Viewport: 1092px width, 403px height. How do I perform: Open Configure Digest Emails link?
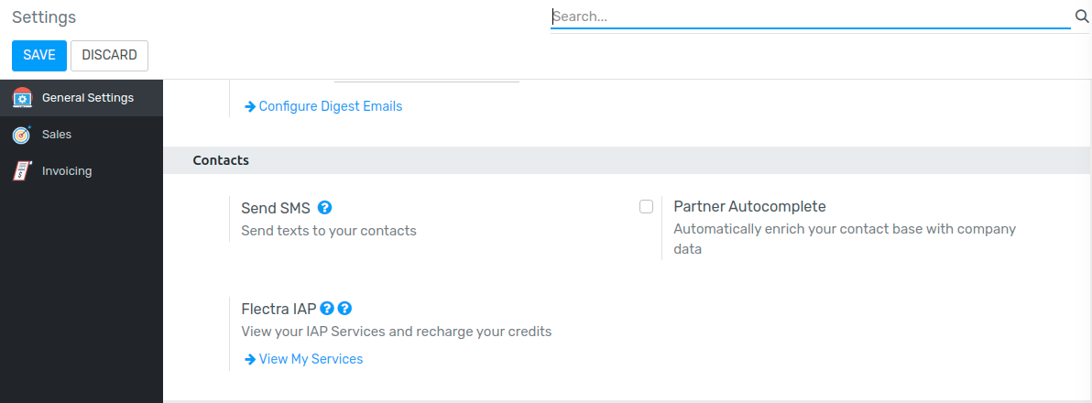click(x=331, y=106)
